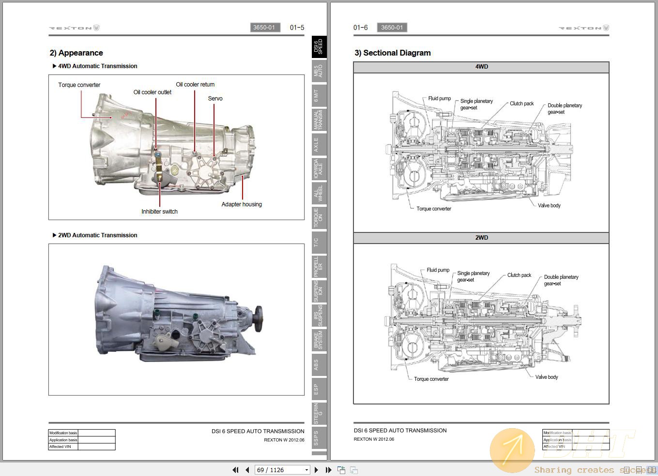The height and width of the screenshot is (476, 658).
Task: Open the ABS side tab
Action: point(319,365)
